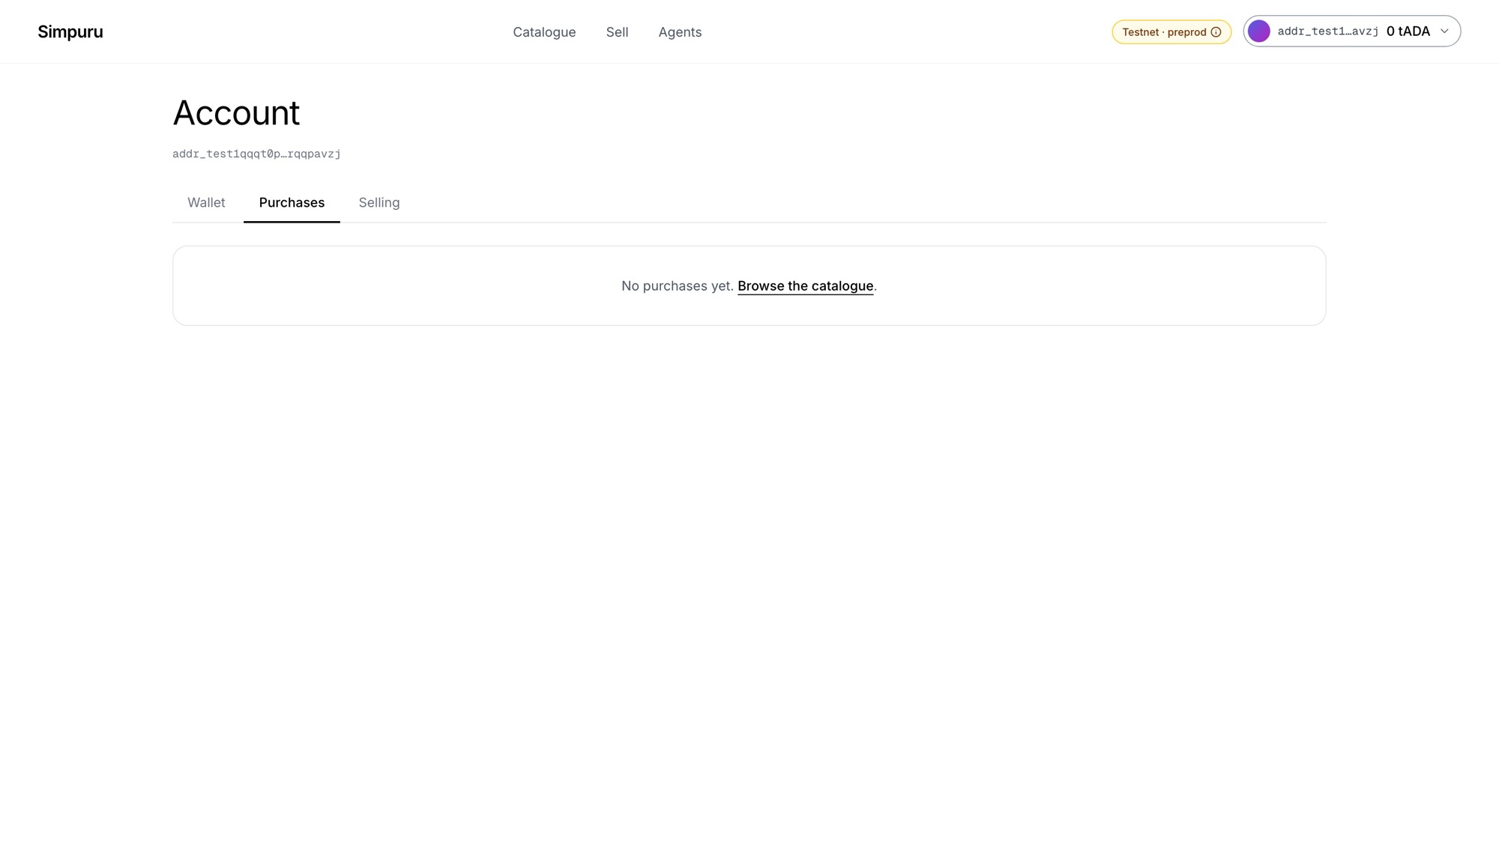The height and width of the screenshot is (843, 1499).
Task: Open the Agents page
Action: click(680, 31)
